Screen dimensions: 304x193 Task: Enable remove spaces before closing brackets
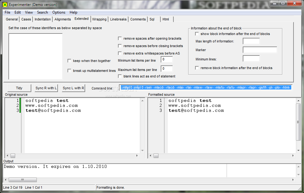click(120, 46)
